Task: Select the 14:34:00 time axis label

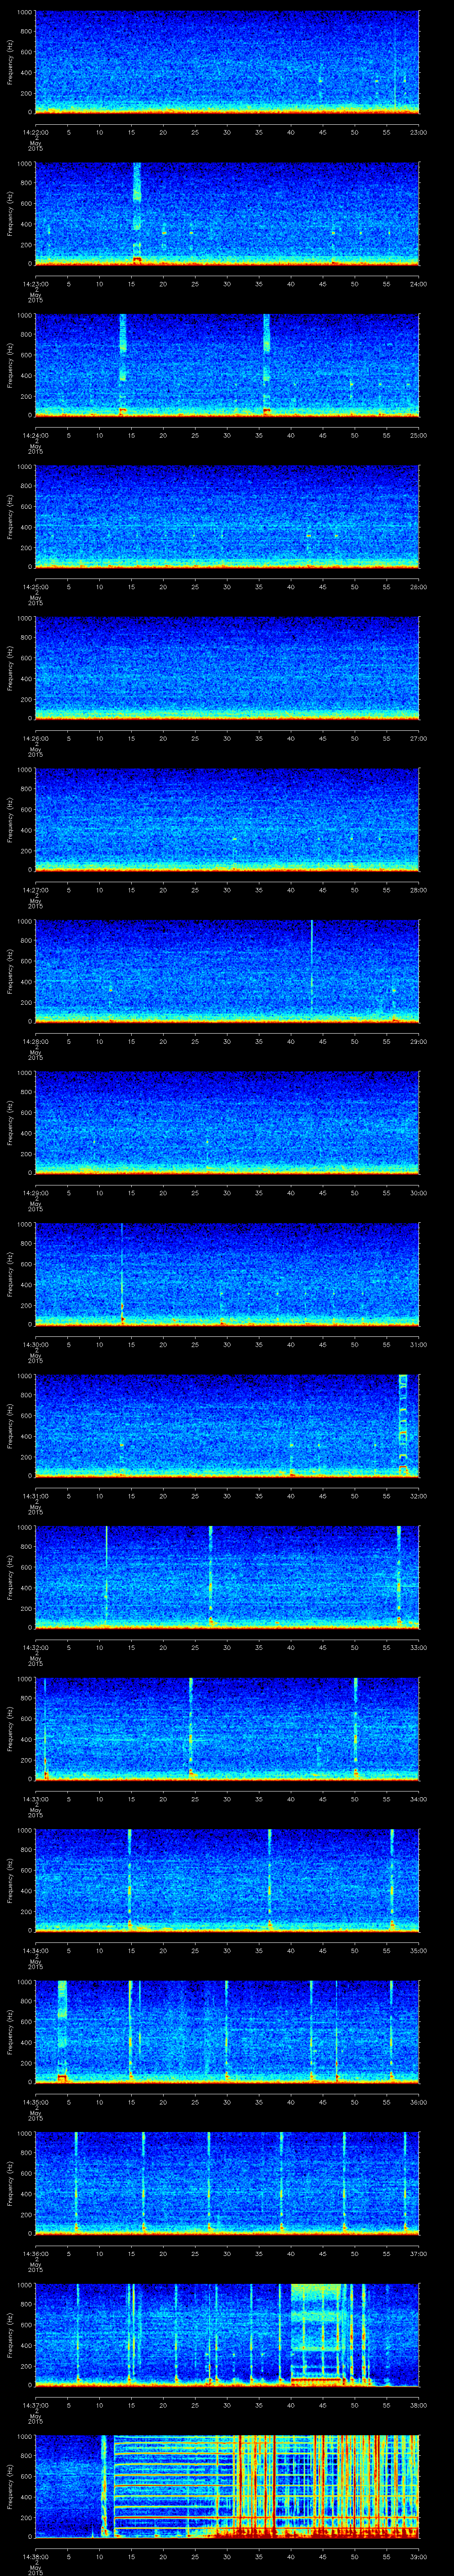Action: tap(35, 1950)
